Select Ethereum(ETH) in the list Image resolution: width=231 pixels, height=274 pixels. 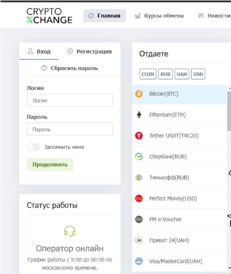click(x=179, y=115)
